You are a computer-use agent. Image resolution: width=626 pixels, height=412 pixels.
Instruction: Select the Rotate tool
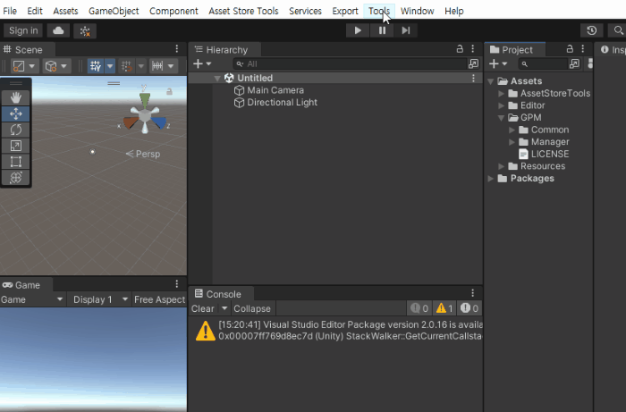(16, 130)
